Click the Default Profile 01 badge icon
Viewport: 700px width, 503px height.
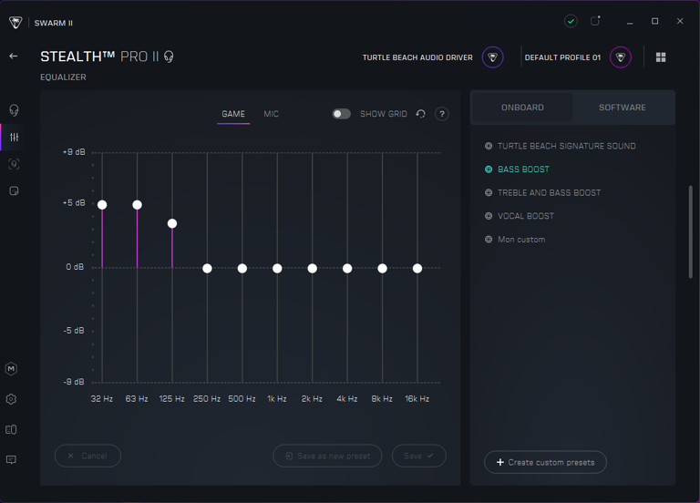(x=621, y=57)
